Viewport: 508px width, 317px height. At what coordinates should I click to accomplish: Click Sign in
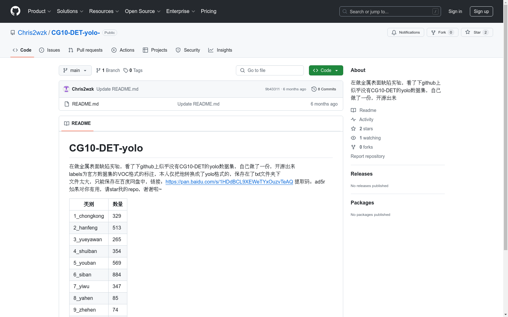(x=455, y=11)
